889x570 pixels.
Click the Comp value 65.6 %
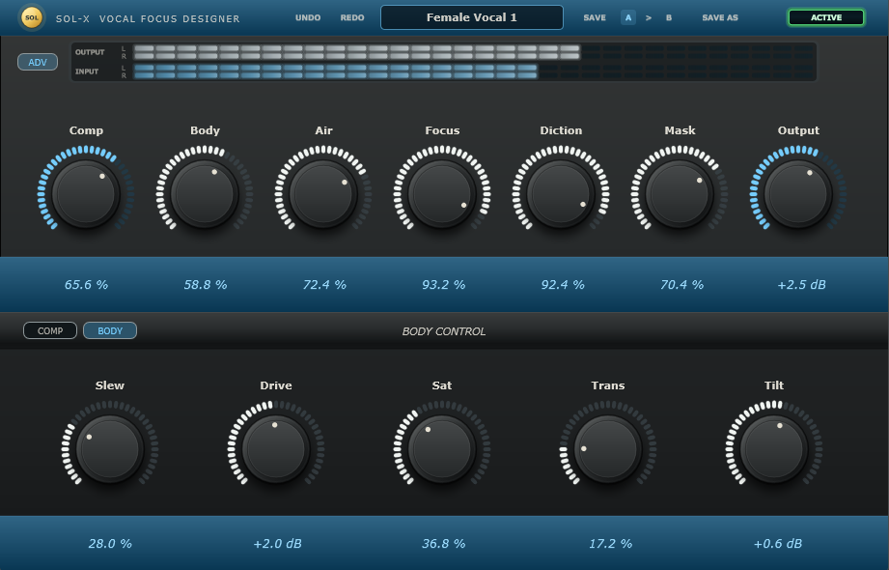[86, 284]
